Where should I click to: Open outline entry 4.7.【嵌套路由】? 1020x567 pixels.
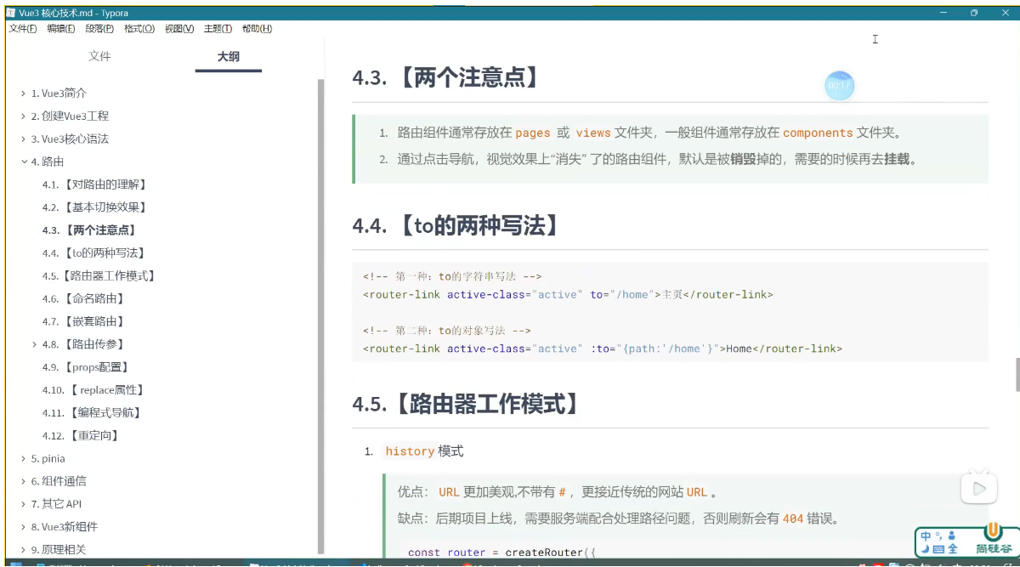click(83, 321)
